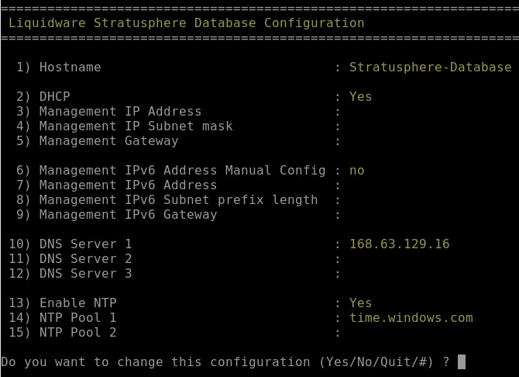Click the DHCP value 'Yes'

(x=361, y=96)
